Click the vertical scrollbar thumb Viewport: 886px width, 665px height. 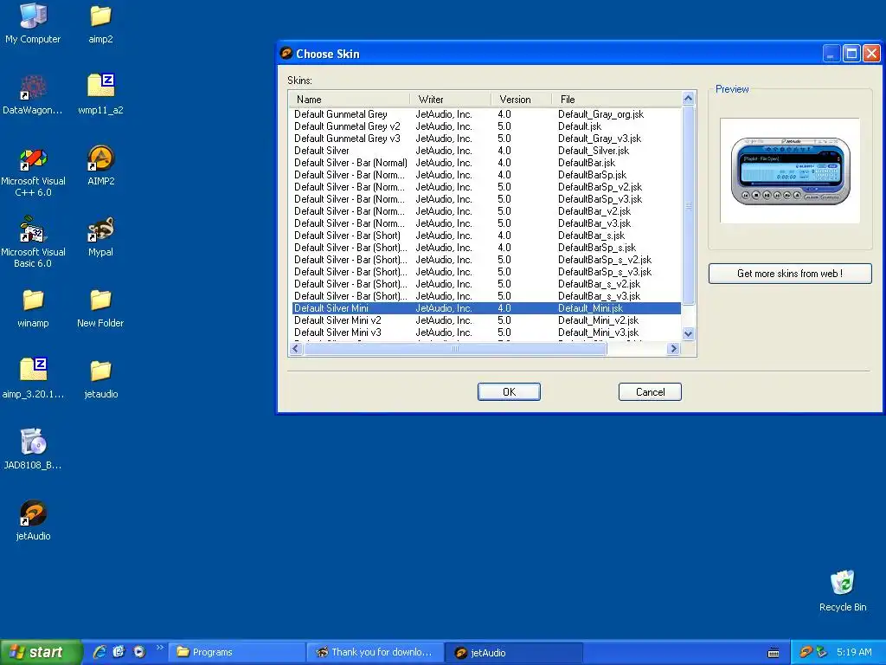[688, 204]
